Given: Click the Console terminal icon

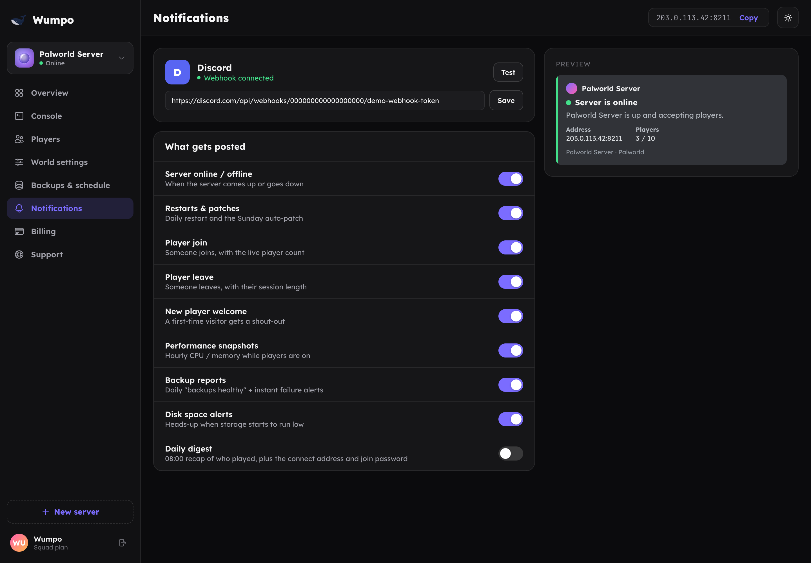Looking at the screenshot, I should pyautogui.click(x=19, y=116).
